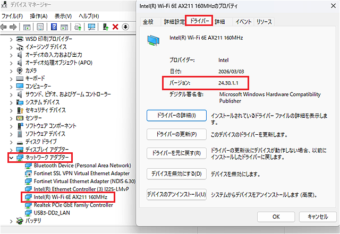Select the ドライバー tab
Viewport: 340px width, 234px height.
pos(199,21)
